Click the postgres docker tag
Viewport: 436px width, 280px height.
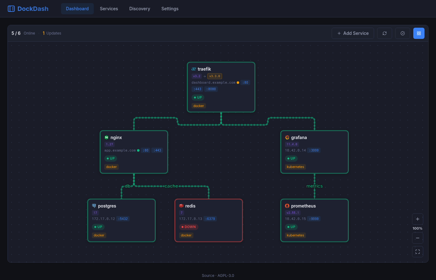tap(99, 236)
